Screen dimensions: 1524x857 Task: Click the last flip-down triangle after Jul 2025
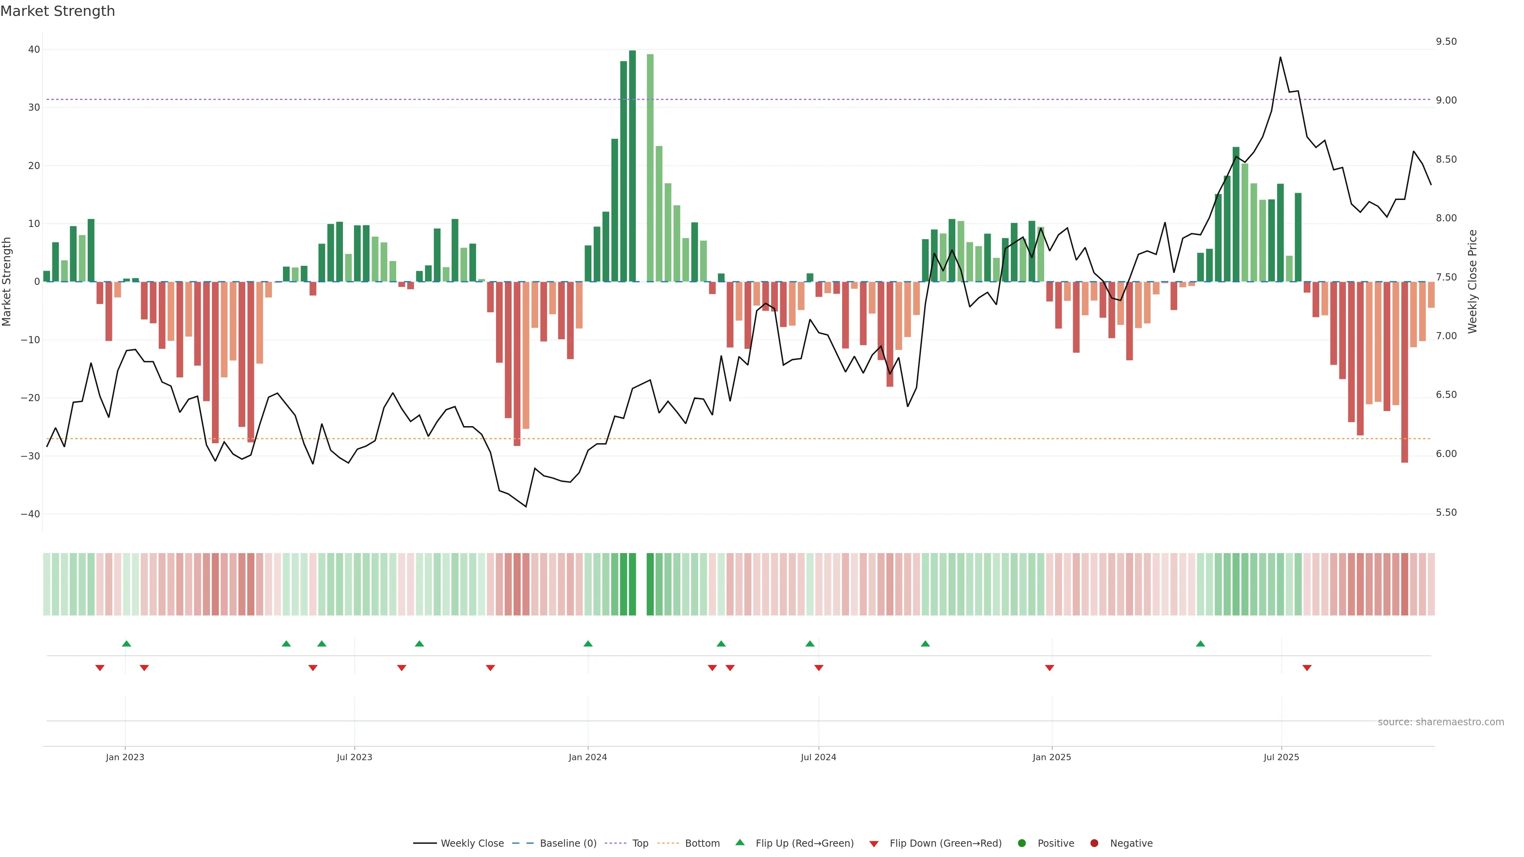tap(1307, 668)
